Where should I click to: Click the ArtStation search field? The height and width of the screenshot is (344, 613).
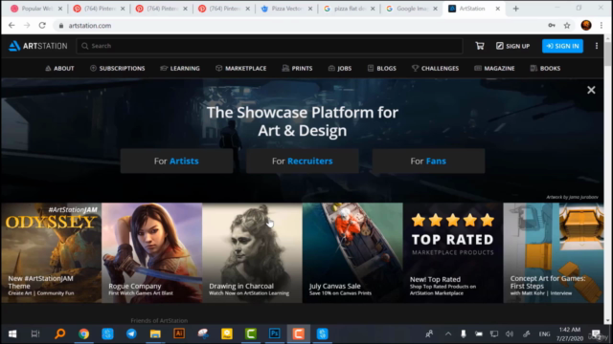point(270,46)
